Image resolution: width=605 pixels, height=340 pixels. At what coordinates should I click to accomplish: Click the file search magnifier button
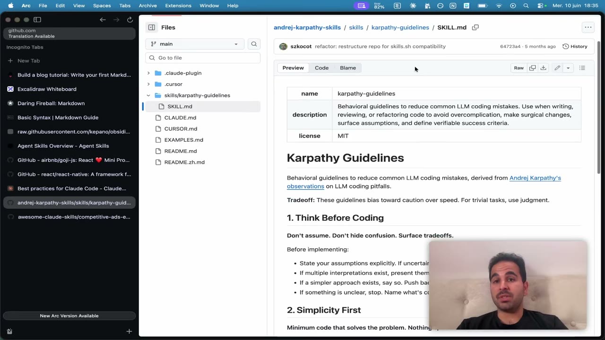[254, 44]
